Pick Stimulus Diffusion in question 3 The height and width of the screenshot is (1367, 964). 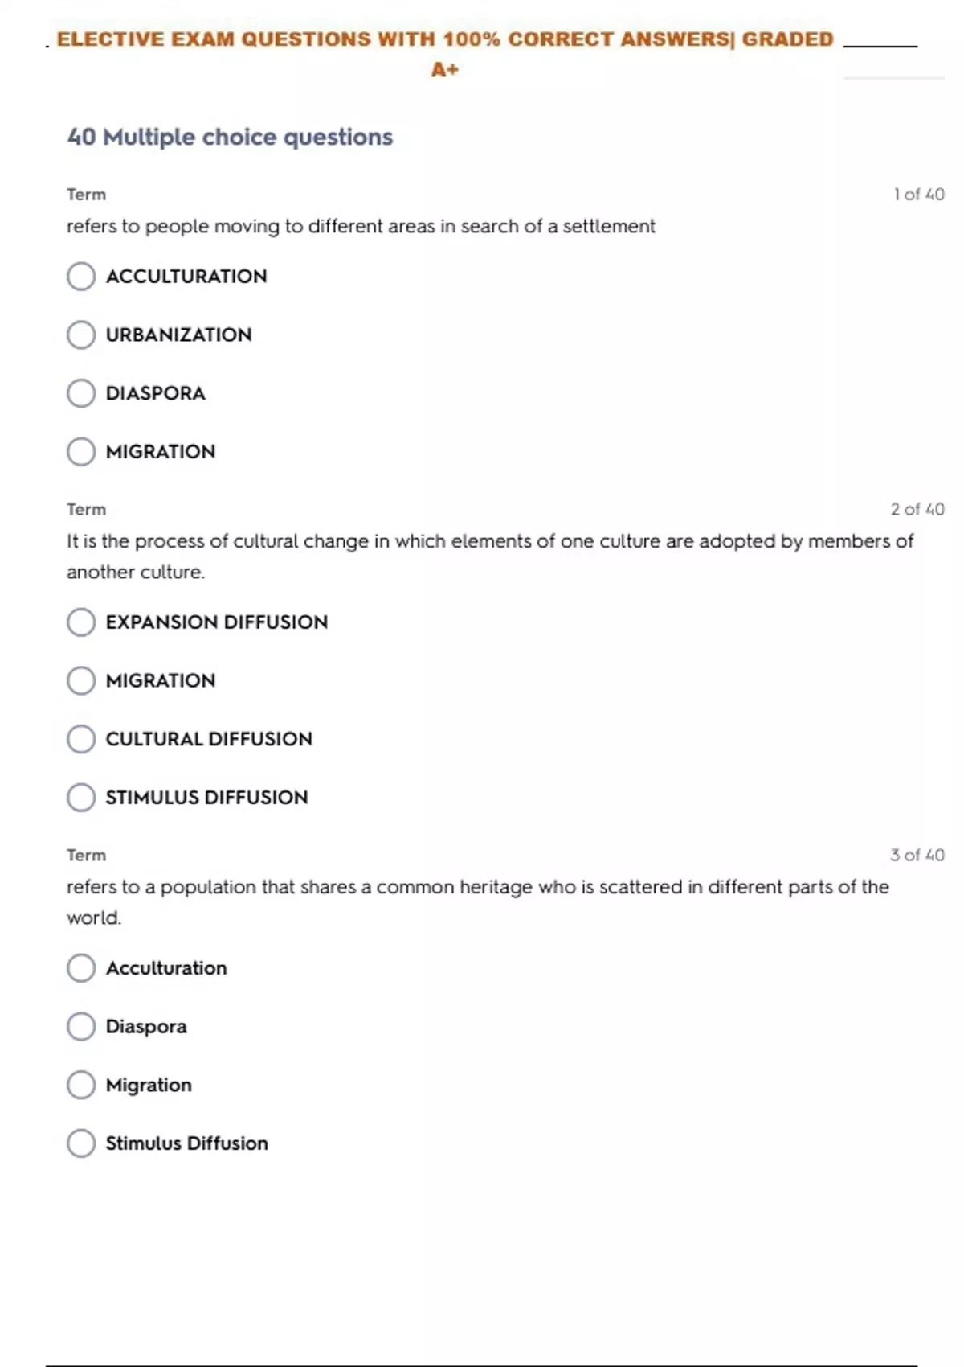pyautogui.click(x=81, y=1143)
